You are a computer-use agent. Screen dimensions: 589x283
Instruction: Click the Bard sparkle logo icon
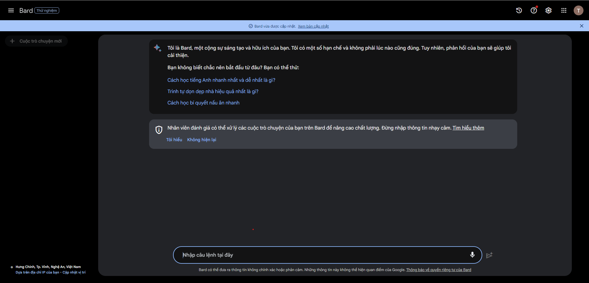pyautogui.click(x=158, y=48)
